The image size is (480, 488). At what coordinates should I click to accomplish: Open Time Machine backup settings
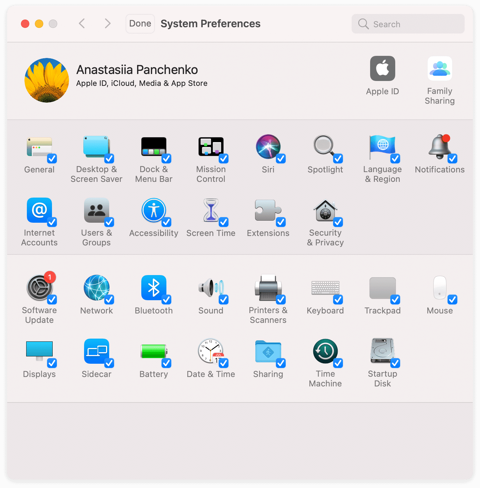point(325,352)
